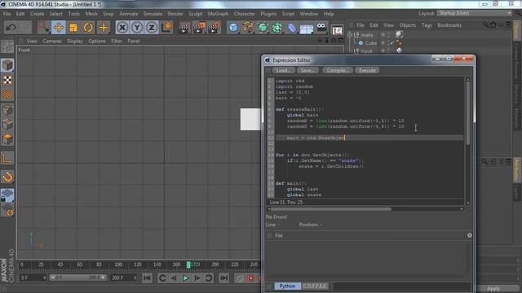Click the search icon in Object Manager
Screen dimensions: 522x293
(485, 25)
